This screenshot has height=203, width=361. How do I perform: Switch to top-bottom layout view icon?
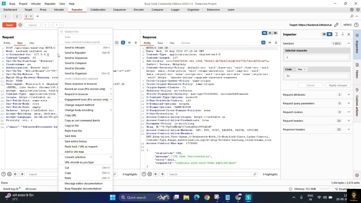(x=270, y=33)
